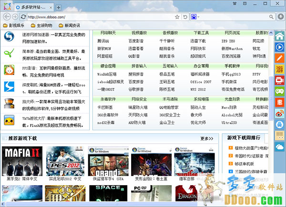Select the 光盘刻录 category tab
The height and width of the screenshot is (207, 286).
pos(232,99)
